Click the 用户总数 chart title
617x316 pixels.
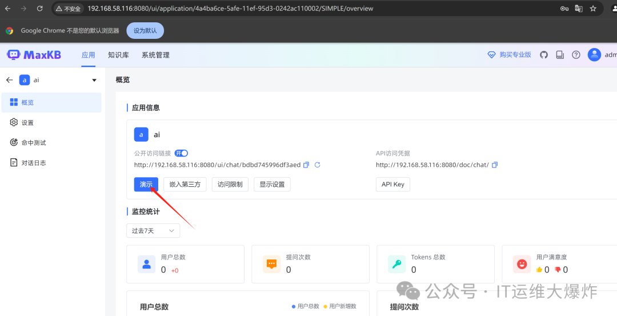click(x=154, y=307)
